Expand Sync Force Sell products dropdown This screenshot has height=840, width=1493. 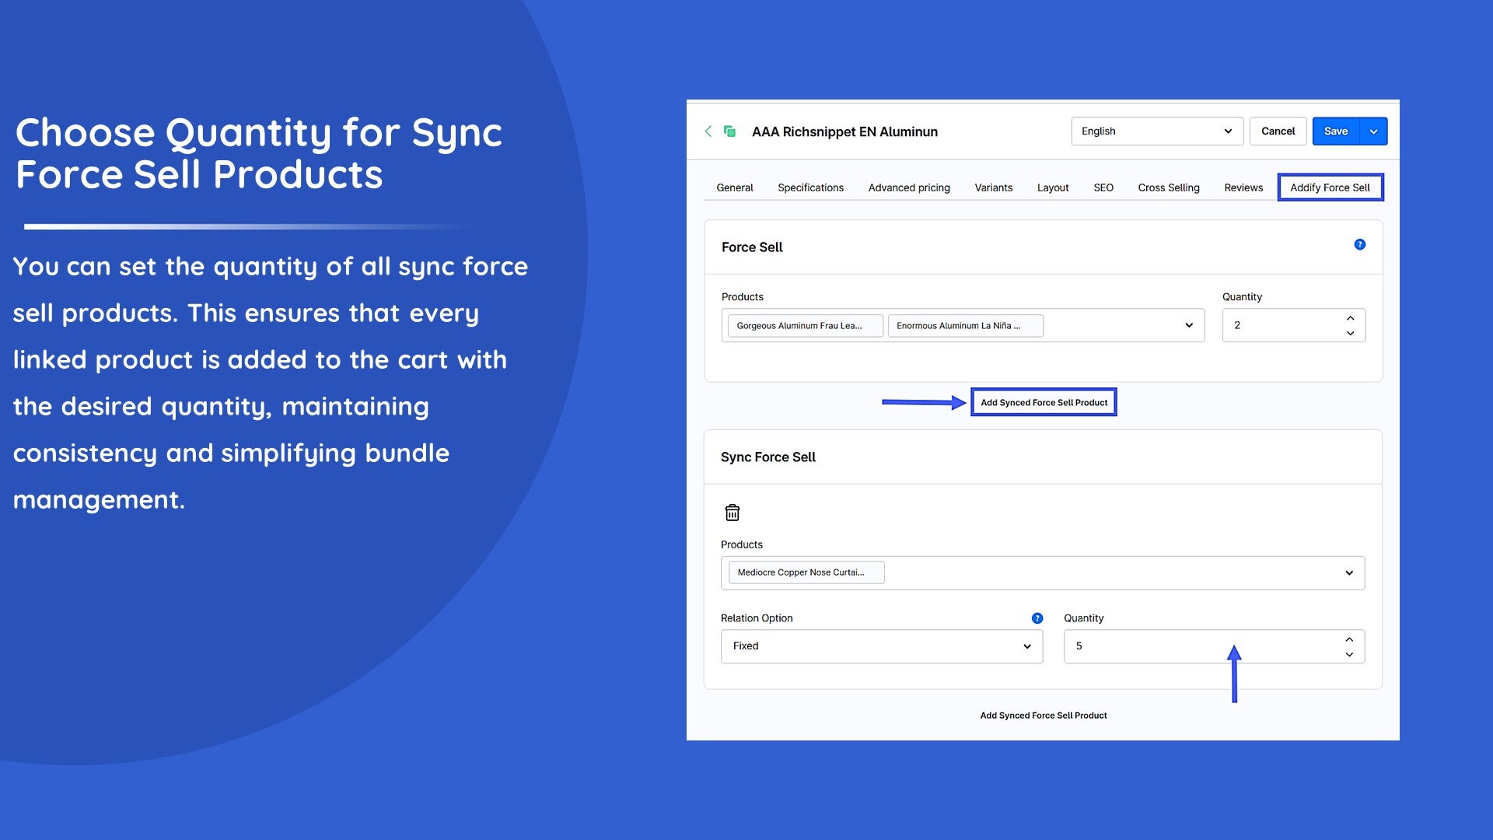[1348, 573]
